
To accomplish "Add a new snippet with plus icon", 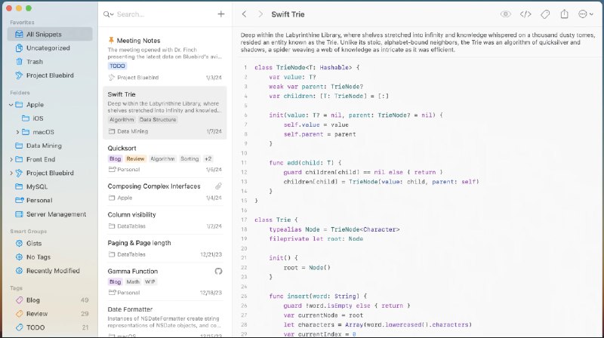I will coord(220,14).
